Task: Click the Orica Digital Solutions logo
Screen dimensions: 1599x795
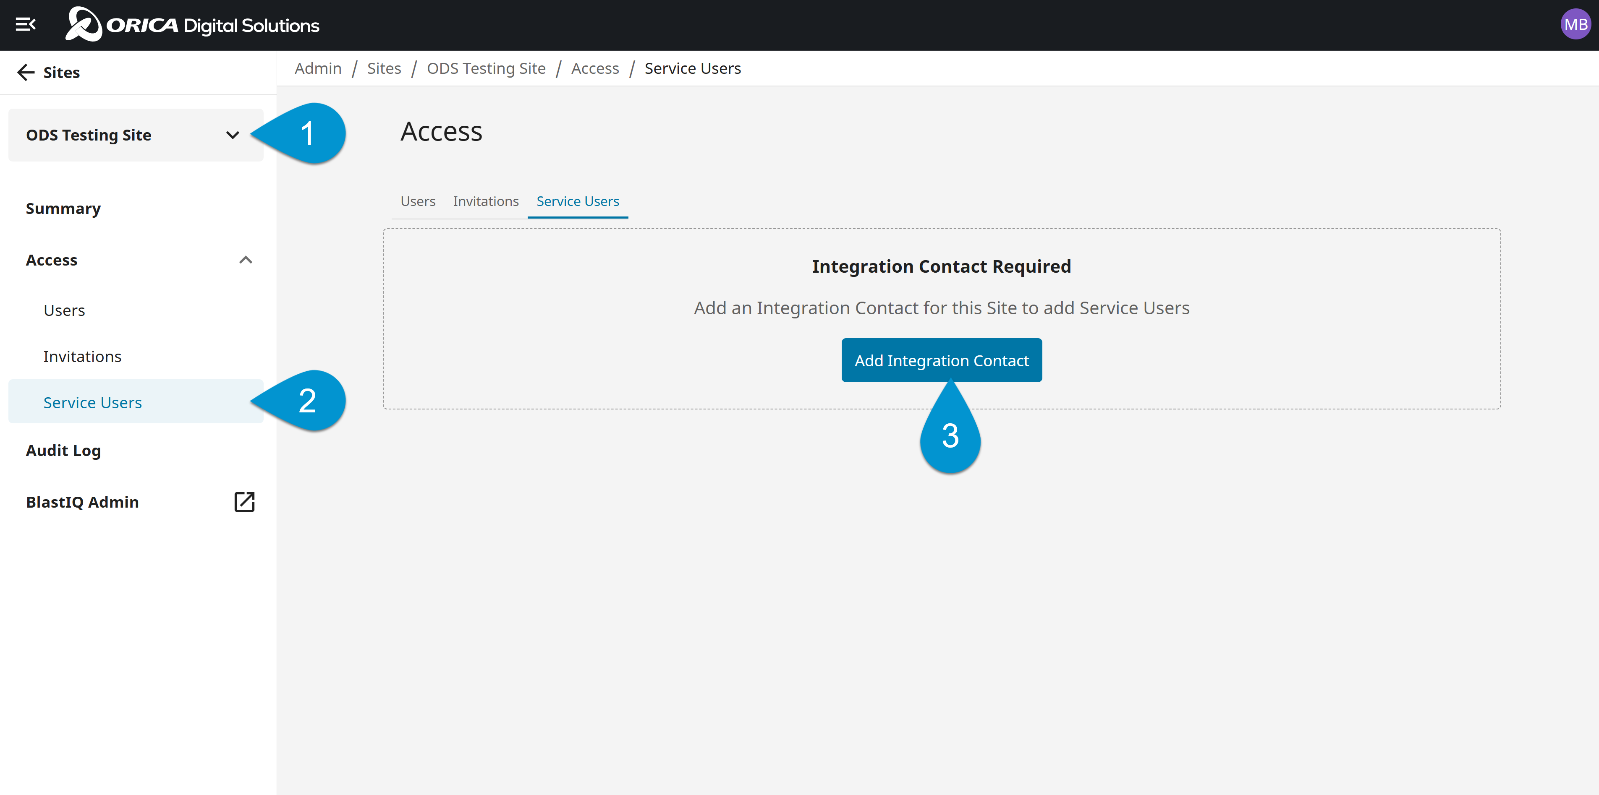Action: (192, 25)
